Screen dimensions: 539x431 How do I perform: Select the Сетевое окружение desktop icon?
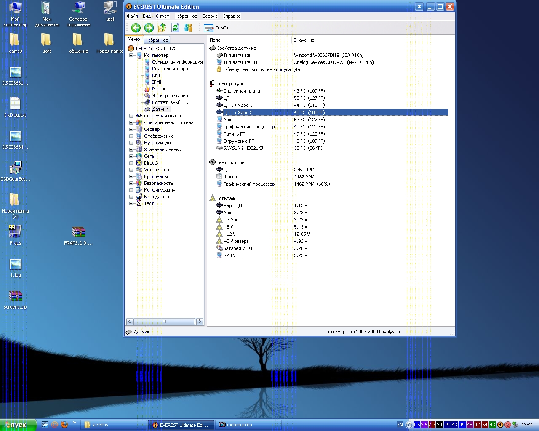click(x=78, y=14)
